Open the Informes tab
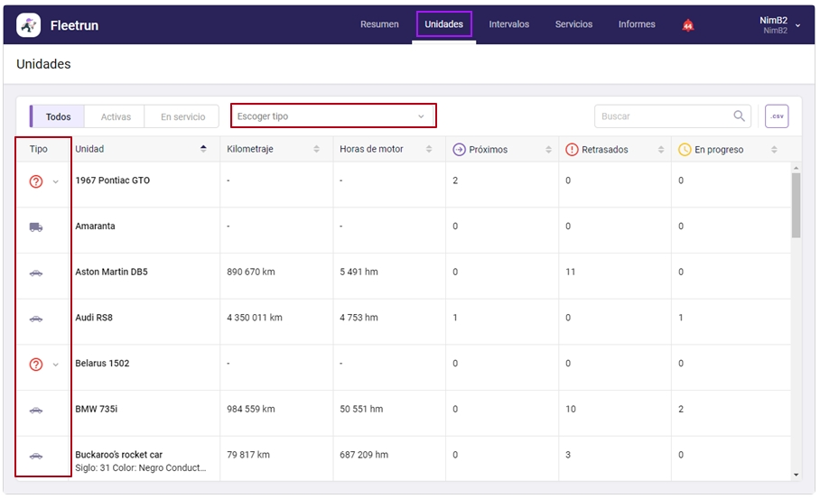Viewport: 820px width, 499px height. [x=637, y=24]
